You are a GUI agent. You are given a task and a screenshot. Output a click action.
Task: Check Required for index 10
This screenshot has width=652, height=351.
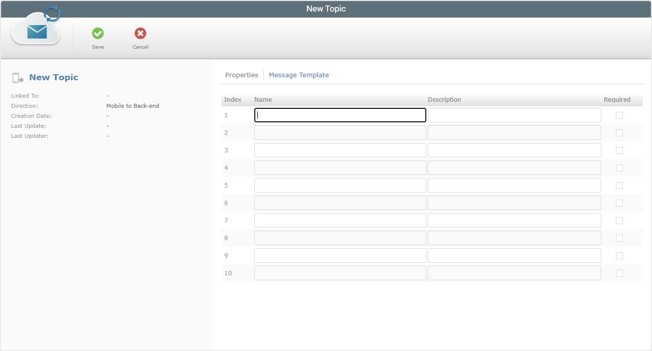tap(619, 273)
